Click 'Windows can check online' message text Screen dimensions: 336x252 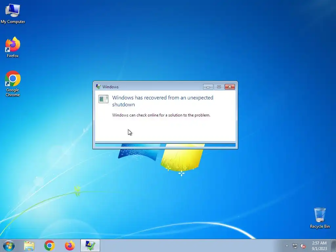click(161, 115)
